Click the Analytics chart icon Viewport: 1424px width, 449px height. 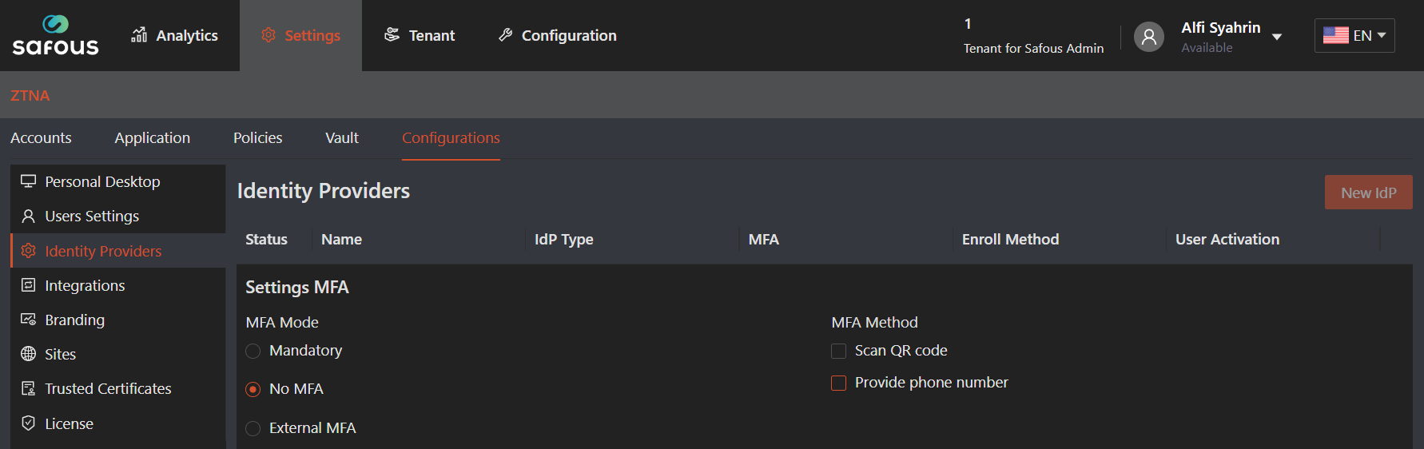(139, 34)
